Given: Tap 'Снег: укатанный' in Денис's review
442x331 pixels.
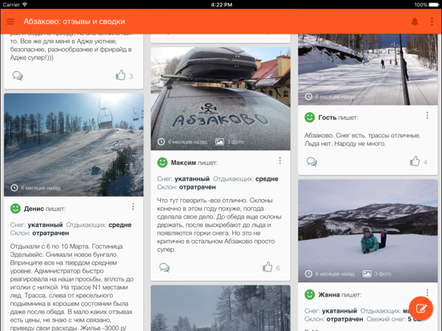Looking at the screenshot, I should pos(36,225).
